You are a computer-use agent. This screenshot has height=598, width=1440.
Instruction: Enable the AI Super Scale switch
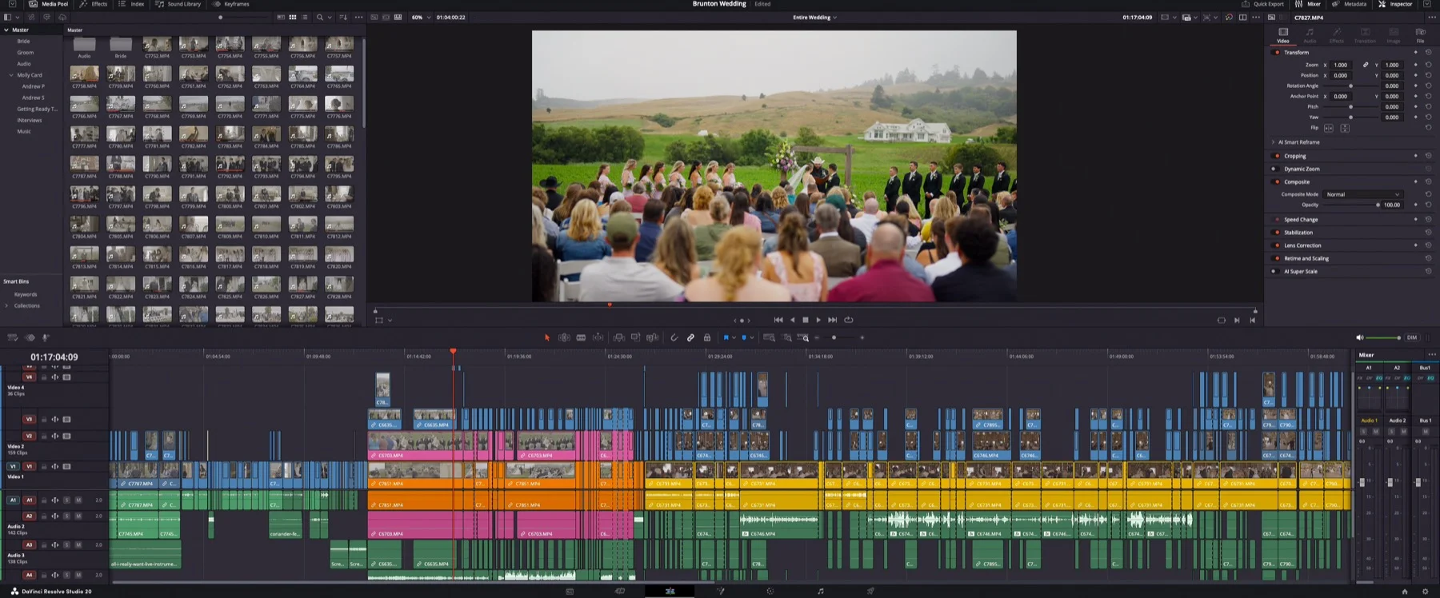click(x=1274, y=271)
